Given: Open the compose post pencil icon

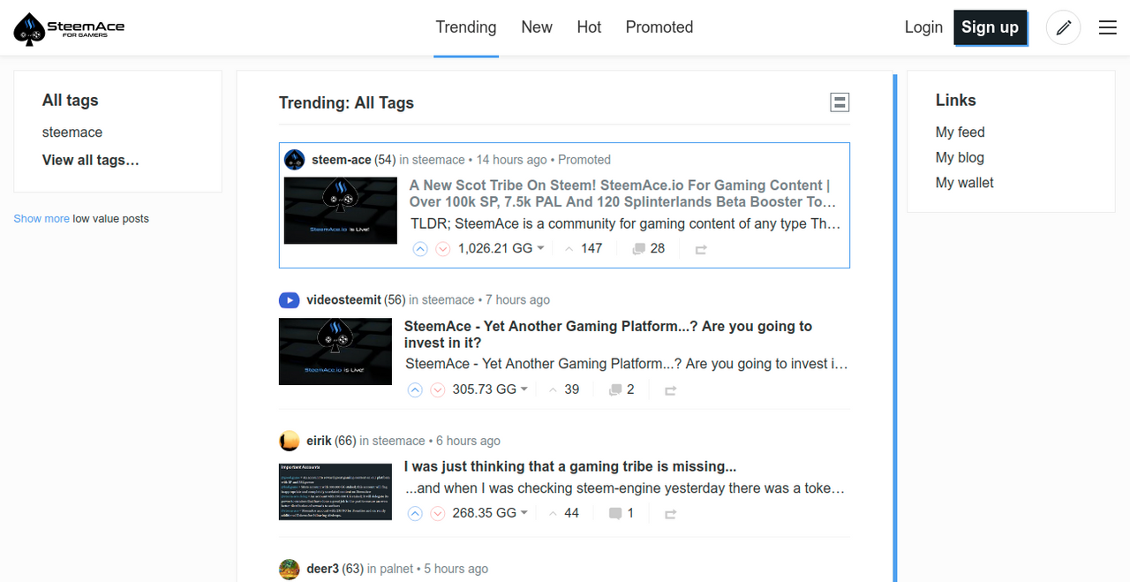Looking at the screenshot, I should (x=1064, y=27).
